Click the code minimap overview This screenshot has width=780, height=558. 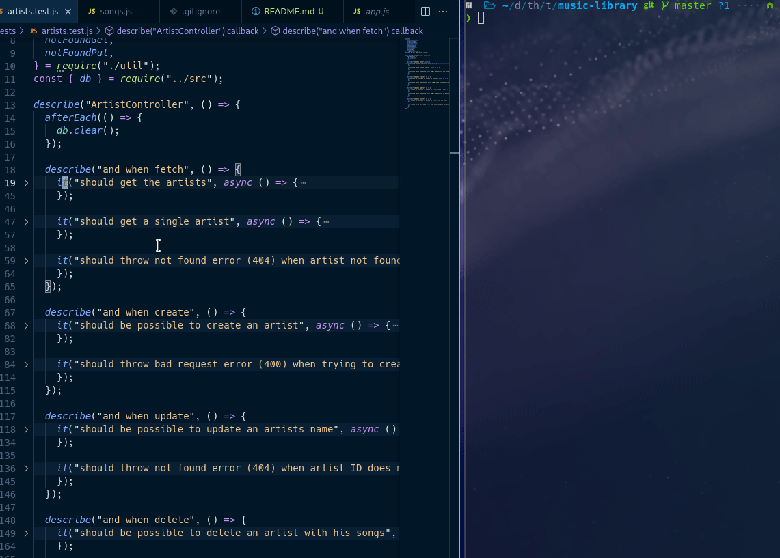click(x=427, y=74)
